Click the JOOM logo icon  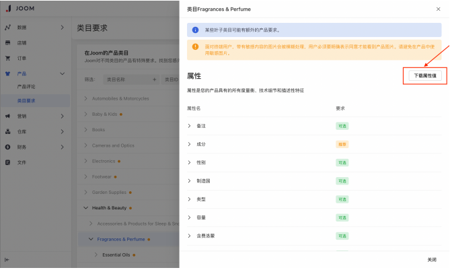[9, 8]
